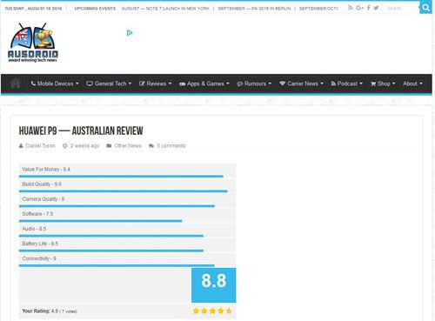435x321 pixels.
Task: Expand Apps & Games menu
Action: (204, 84)
